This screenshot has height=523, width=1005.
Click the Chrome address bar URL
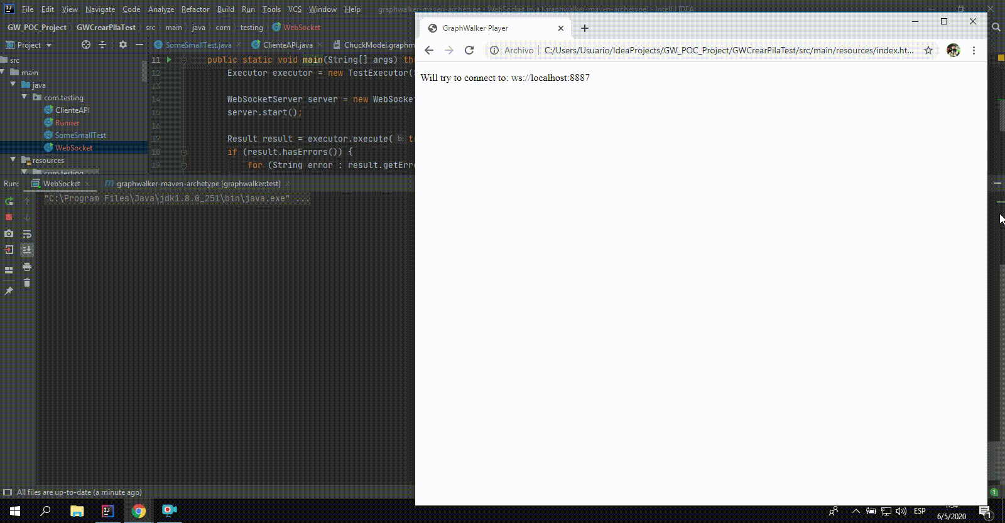(729, 50)
